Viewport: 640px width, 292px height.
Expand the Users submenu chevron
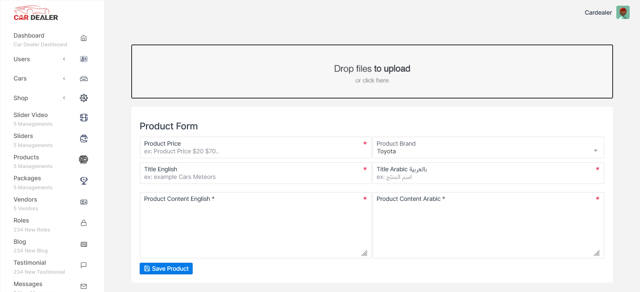point(64,59)
